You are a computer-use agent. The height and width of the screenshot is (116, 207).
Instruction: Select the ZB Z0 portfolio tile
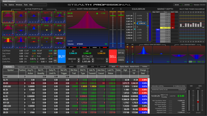click(x=60, y=30)
